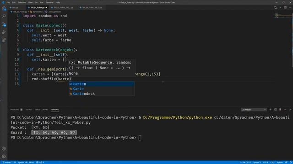Screen dimensions: 293x164
Task: Select the TERMINAL panel tab
Action: click(x=55, y=110)
